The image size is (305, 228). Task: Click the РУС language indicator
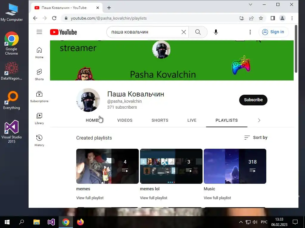264,222
